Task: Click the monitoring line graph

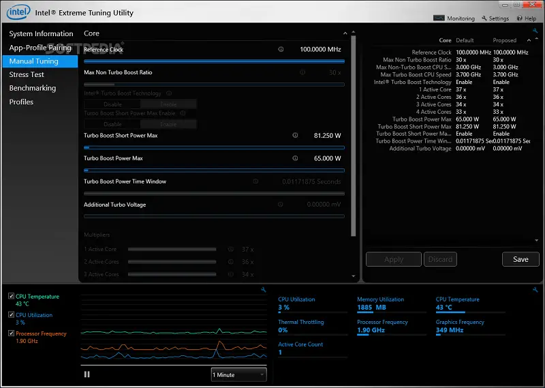Action: click(x=174, y=329)
